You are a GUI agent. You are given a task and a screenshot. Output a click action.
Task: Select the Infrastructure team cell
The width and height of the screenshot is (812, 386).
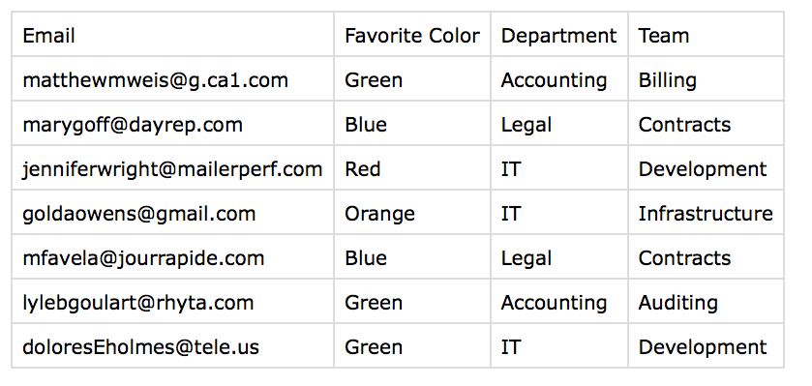tap(706, 212)
